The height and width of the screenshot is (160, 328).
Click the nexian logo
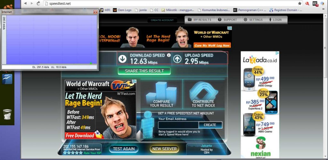260,148
